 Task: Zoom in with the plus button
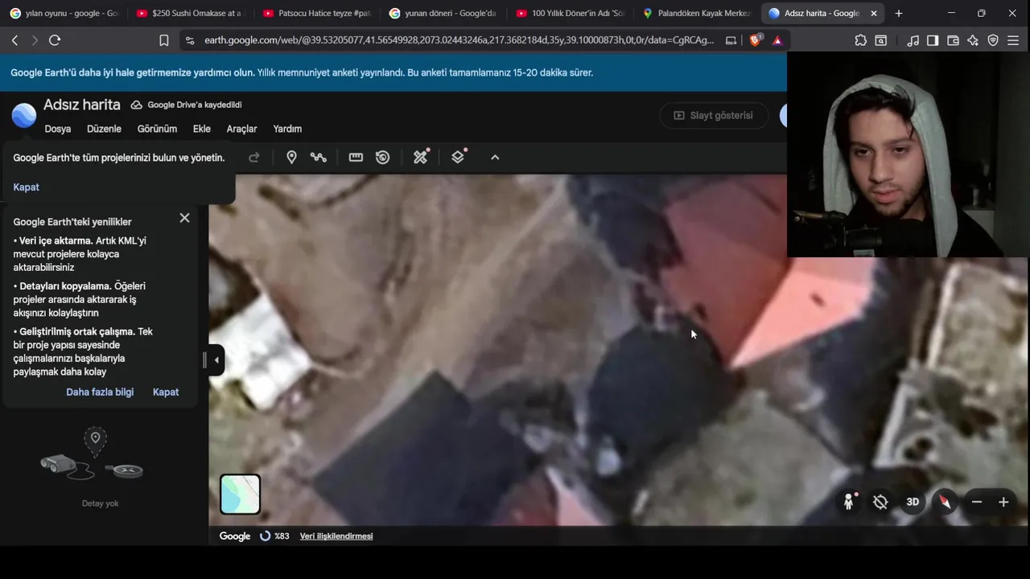pyautogui.click(x=1003, y=502)
